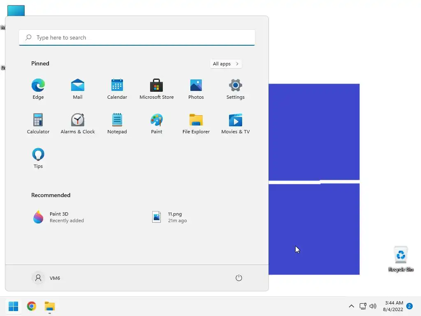The width and height of the screenshot is (421, 316).
Task: Click the volume speaker icon
Action: click(372, 306)
